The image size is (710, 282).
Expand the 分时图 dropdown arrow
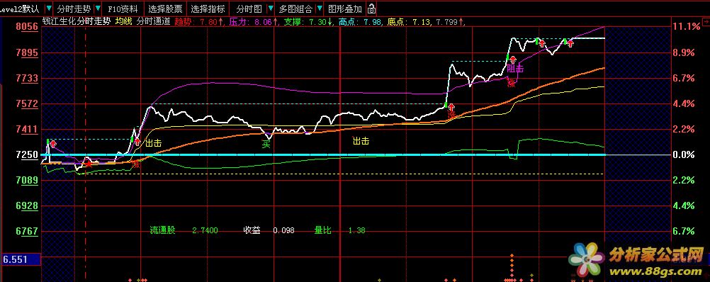click(271, 9)
